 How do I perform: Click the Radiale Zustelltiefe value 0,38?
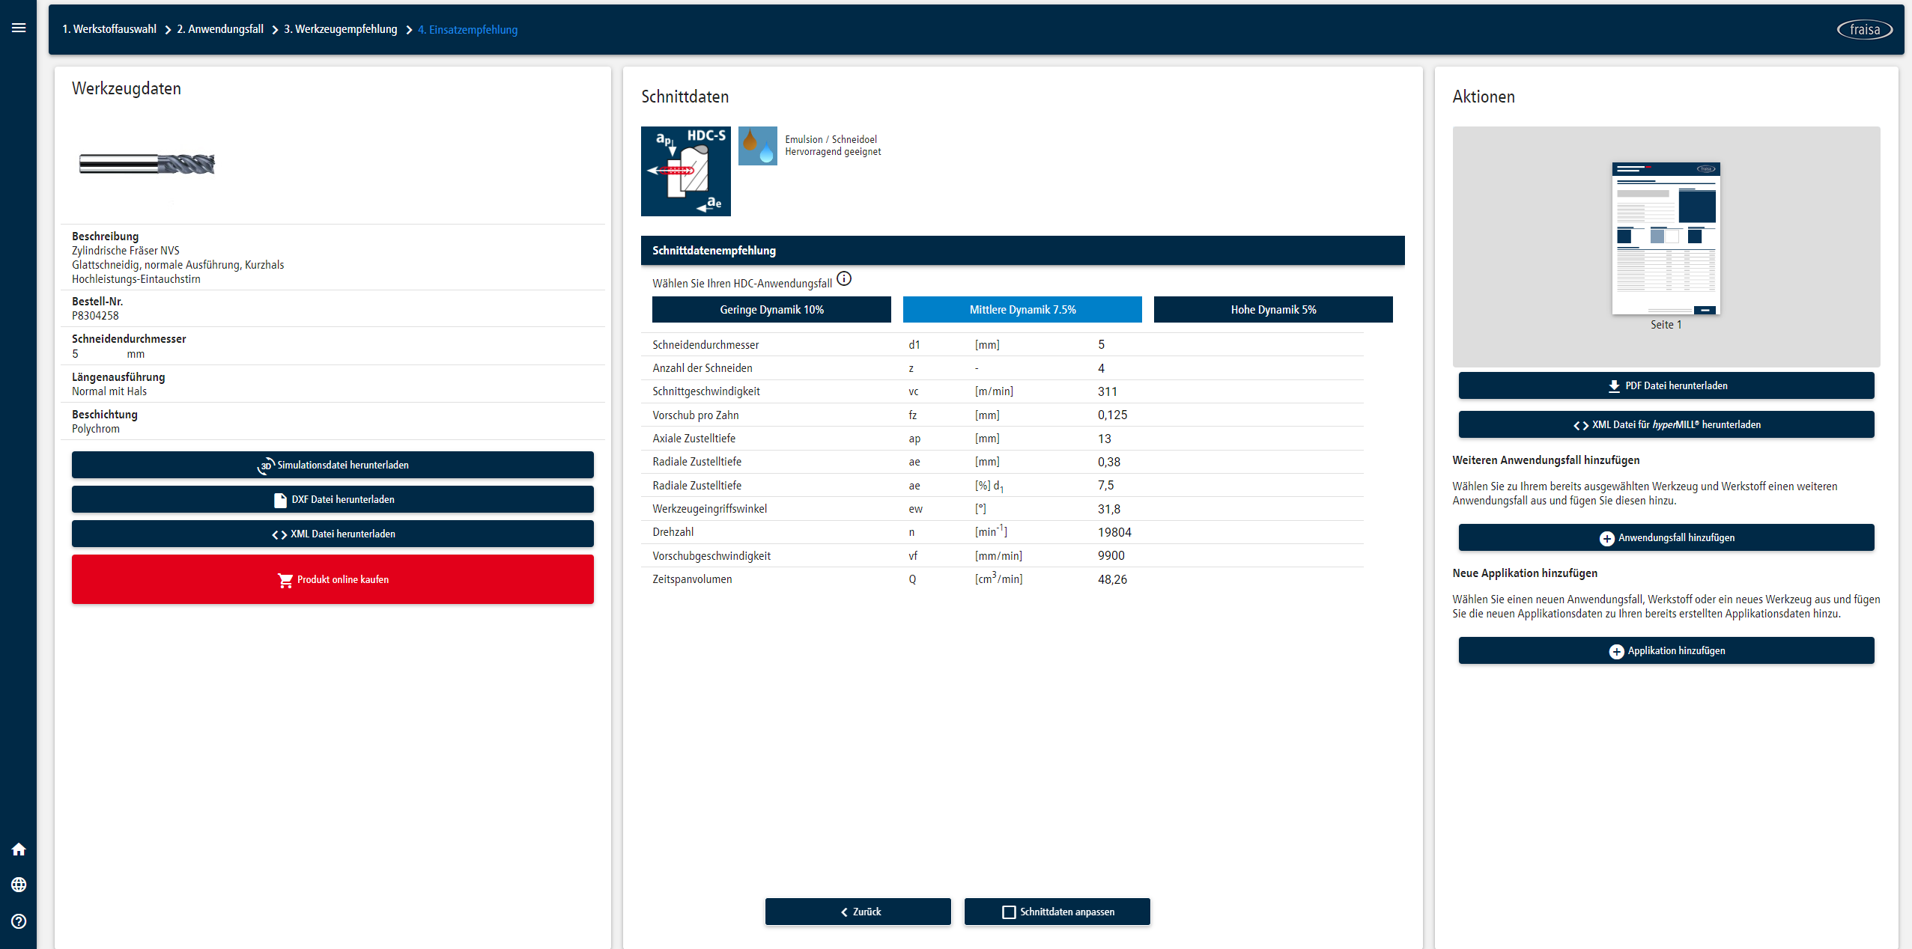[x=1109, y=462]
